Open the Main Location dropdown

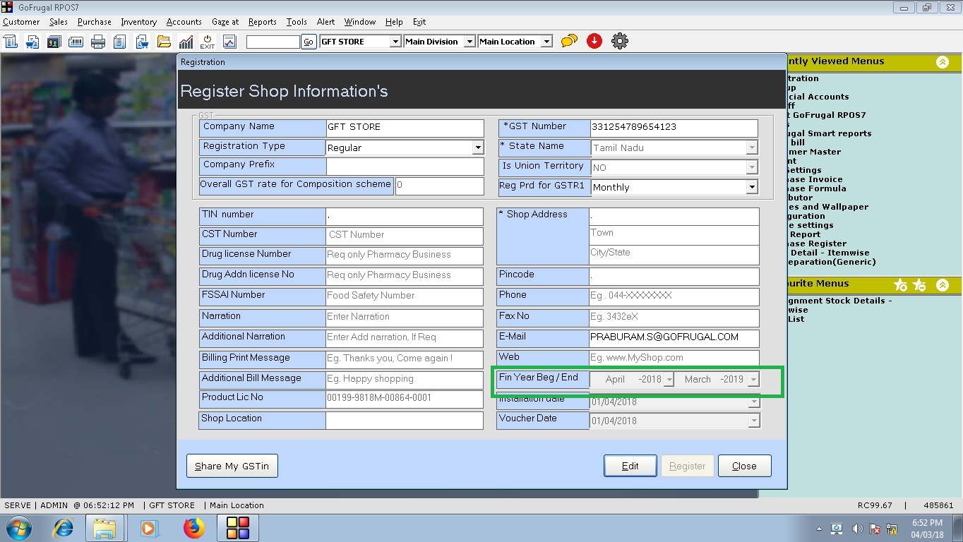tap(546, 42)
